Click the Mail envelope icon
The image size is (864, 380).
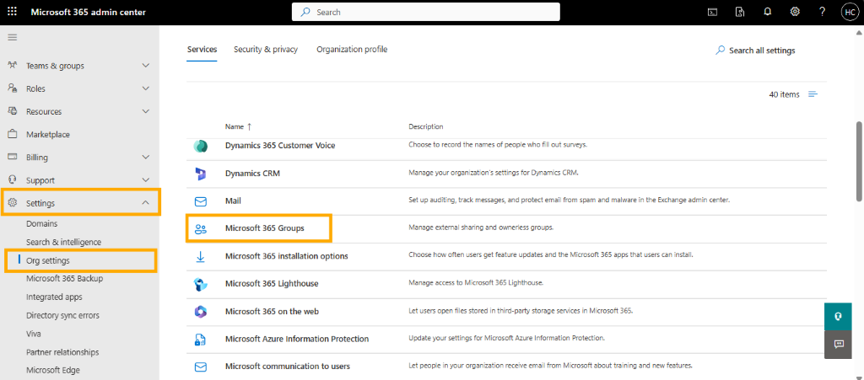[x=201, y=201]
